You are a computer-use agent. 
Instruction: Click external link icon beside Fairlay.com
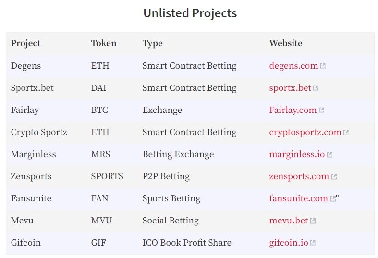tap(321, 110)
